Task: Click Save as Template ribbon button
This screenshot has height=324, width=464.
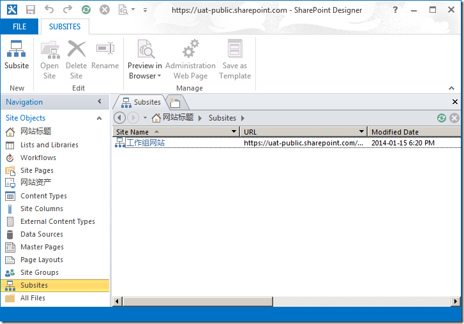Action: [x=235, y=60]
